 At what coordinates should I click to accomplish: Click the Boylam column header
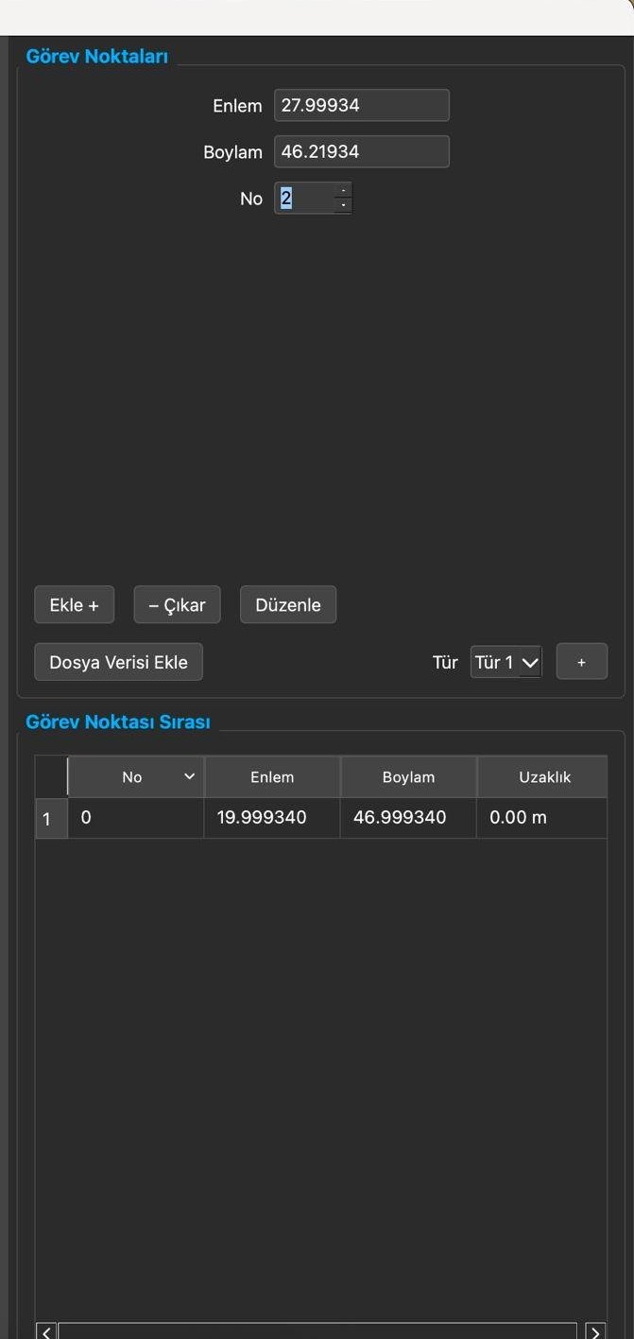tap(408, 776)
